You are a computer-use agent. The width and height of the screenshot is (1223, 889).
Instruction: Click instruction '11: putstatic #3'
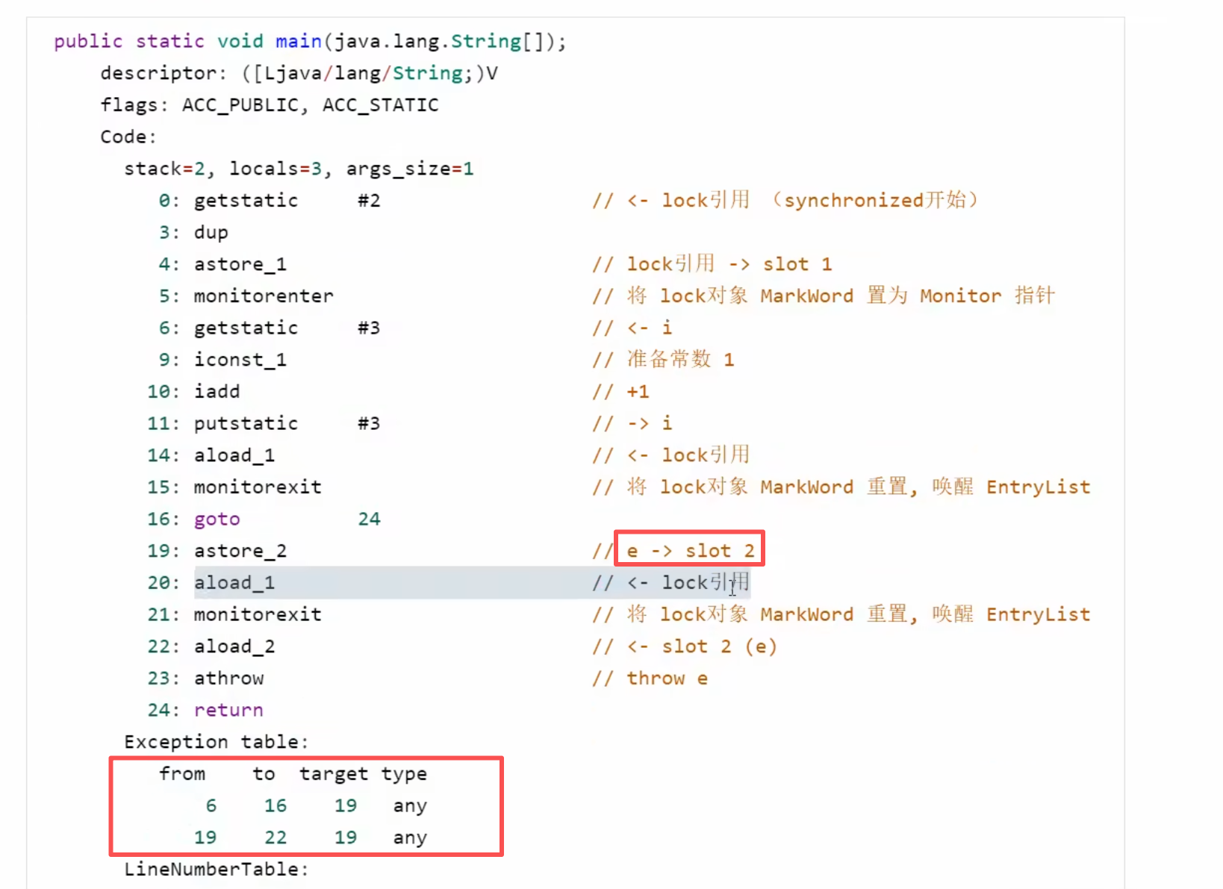coord(264,424)
